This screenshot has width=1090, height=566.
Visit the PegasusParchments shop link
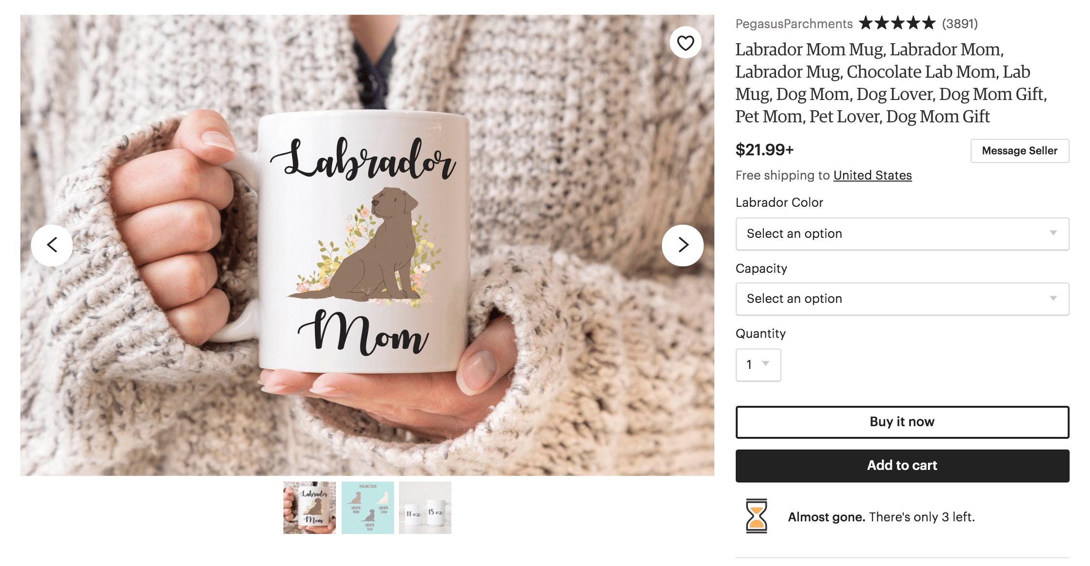[794, 24]
